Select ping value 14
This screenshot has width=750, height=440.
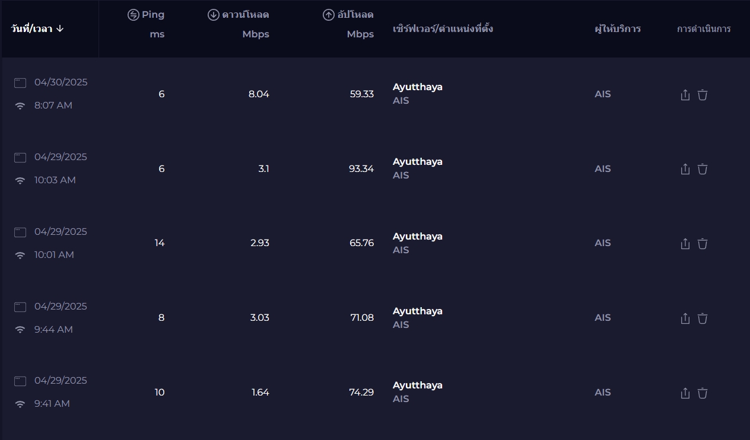(x=160, y=243)
